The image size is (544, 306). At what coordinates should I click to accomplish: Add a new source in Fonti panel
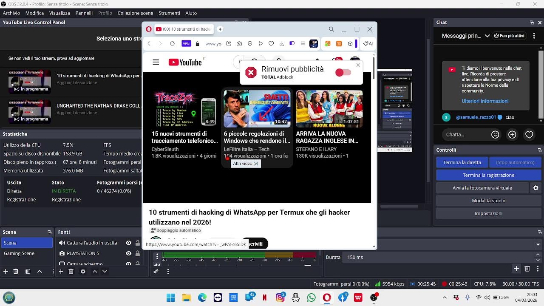61,271
